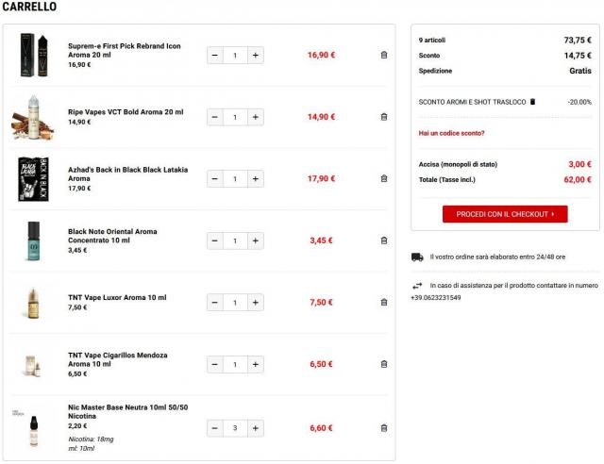This screenshot has height=464, width=604.
Task: Open 'Hai un codice sconto?' link
Action: 451,133
